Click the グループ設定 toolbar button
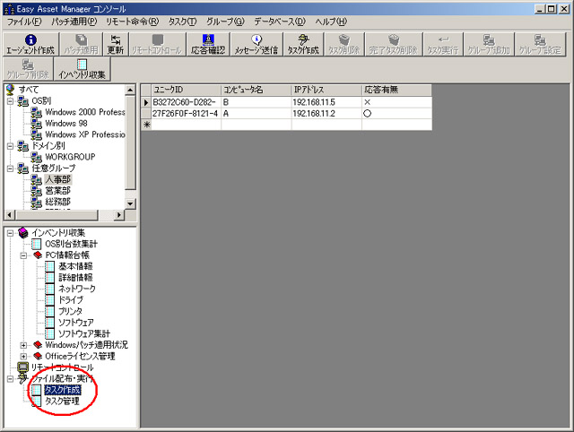 [x=540, y=45]
